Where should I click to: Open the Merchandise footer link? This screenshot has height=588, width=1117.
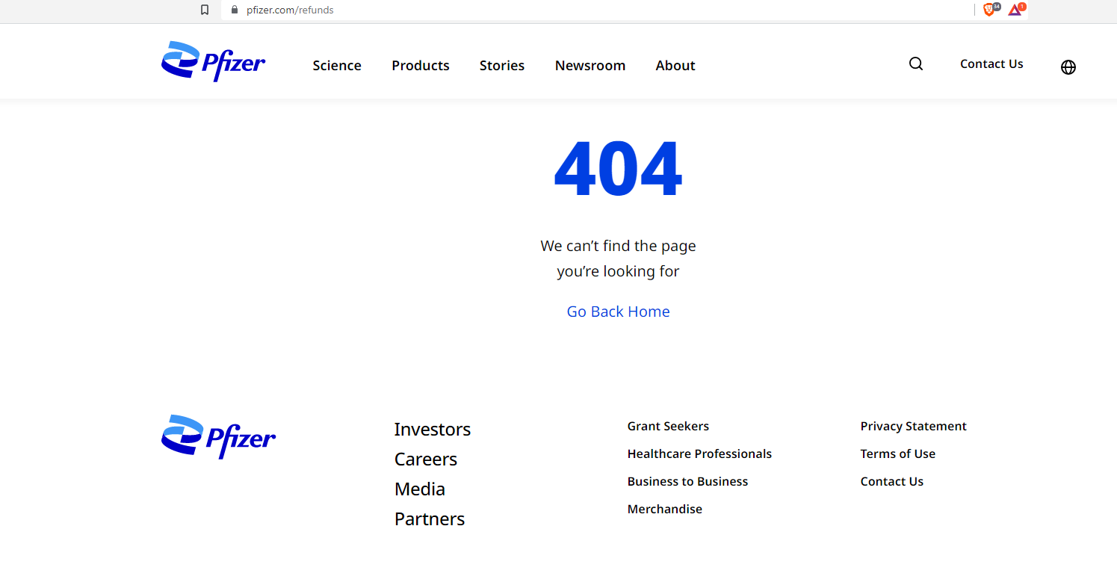(x=665, y=510)
